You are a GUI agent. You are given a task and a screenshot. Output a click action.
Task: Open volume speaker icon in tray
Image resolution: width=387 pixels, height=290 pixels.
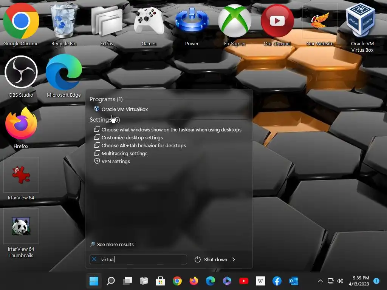(340, 281)
